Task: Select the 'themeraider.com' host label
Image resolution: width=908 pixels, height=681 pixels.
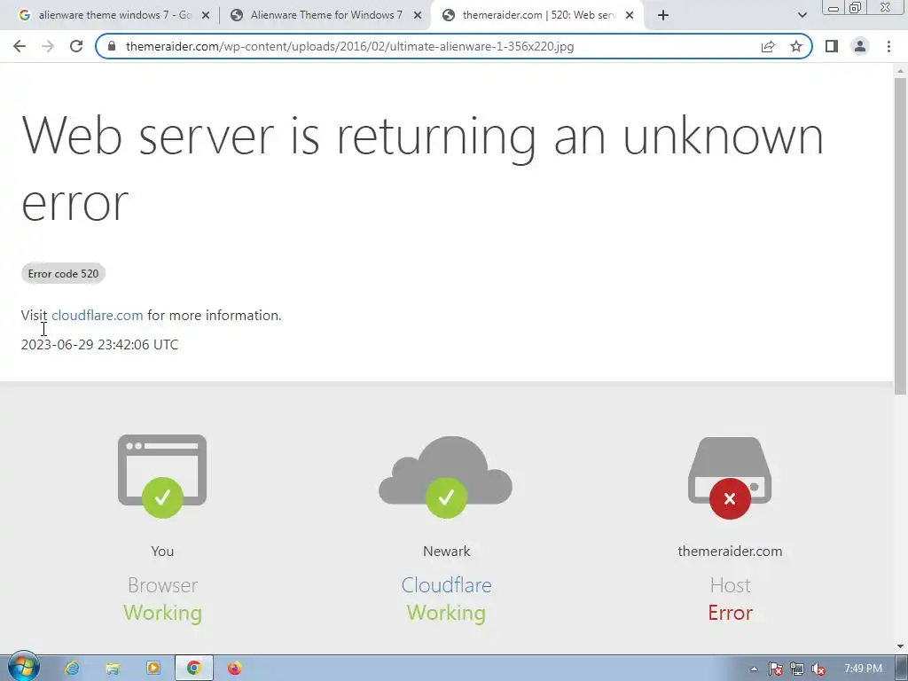Action: (x=731, y=552)
